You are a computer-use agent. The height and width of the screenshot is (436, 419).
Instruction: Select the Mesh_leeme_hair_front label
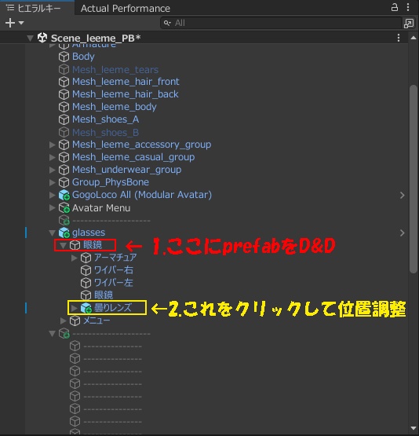click(x=126, y=82)
